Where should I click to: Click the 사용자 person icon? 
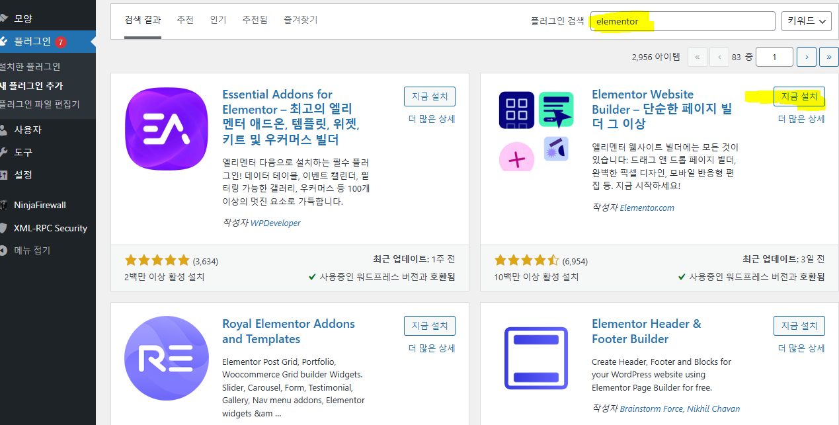pos(3,130)
